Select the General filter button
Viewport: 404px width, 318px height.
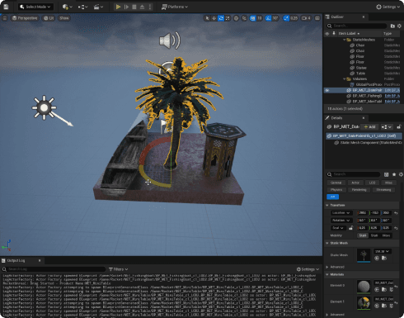(336, 183)
